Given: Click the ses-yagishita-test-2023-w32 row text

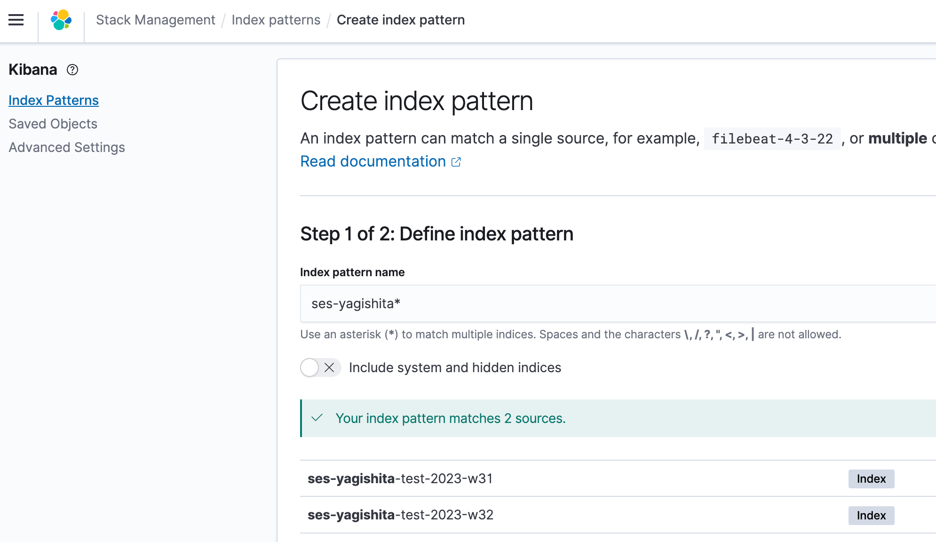Looking at the screenshot, I should click(x=400, y=515).
